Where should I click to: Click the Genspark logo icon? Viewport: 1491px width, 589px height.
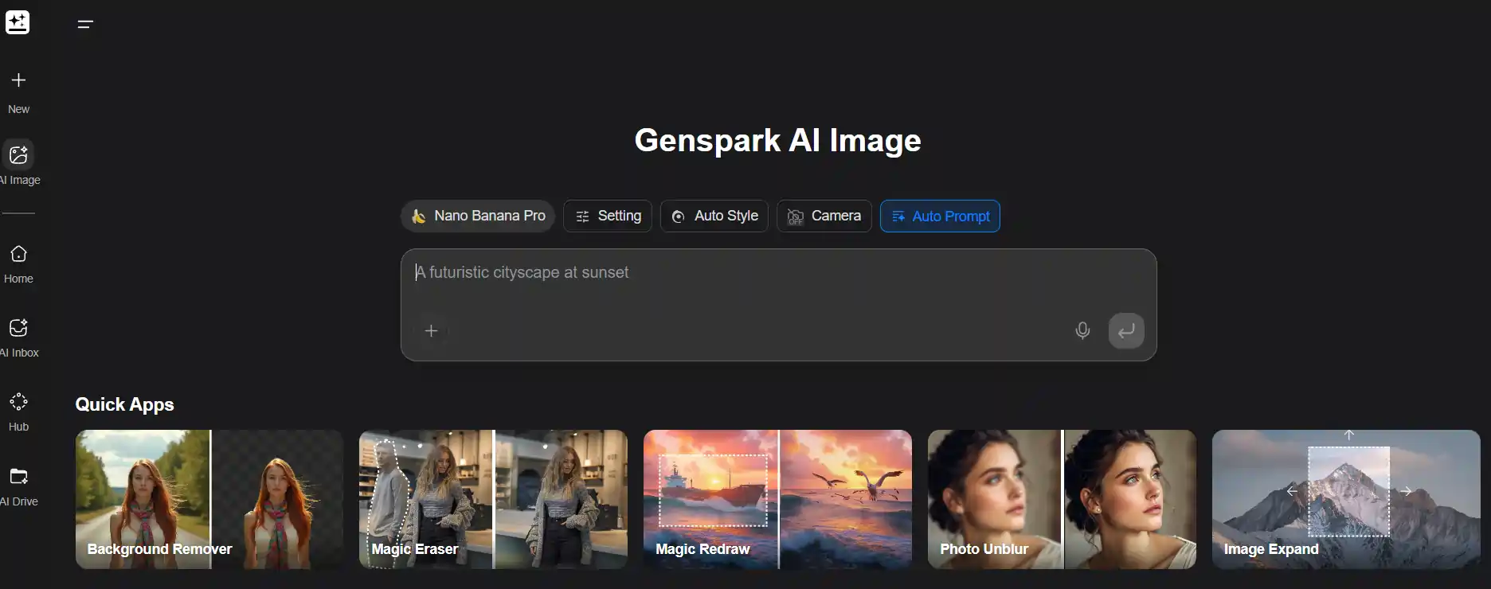pos(18,22)
